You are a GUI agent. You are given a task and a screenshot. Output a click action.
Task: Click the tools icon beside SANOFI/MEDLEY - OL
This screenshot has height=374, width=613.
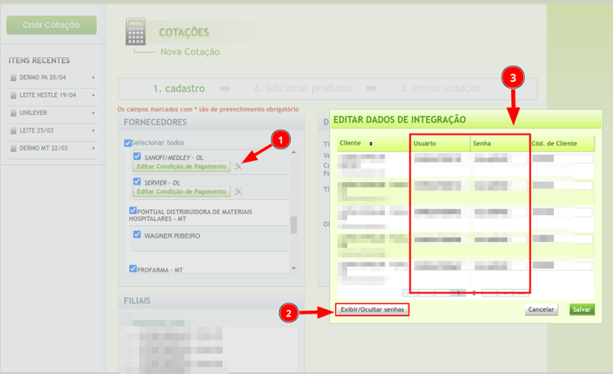point(239,167)
